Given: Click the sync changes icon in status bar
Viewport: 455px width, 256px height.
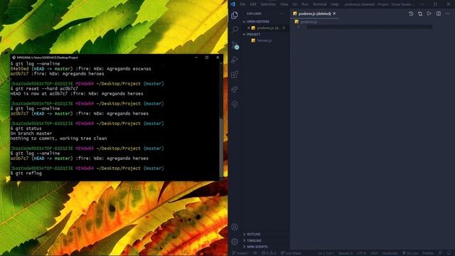Looking at the screenshot, I should click(x=255, y=253).
